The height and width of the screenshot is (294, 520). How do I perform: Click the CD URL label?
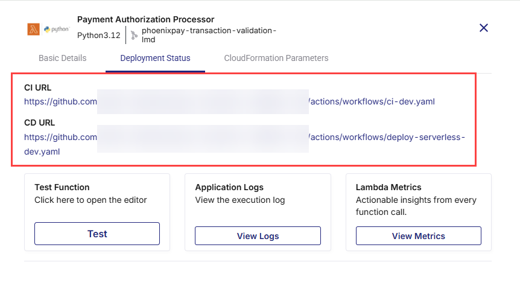click(x=39, y=123)
